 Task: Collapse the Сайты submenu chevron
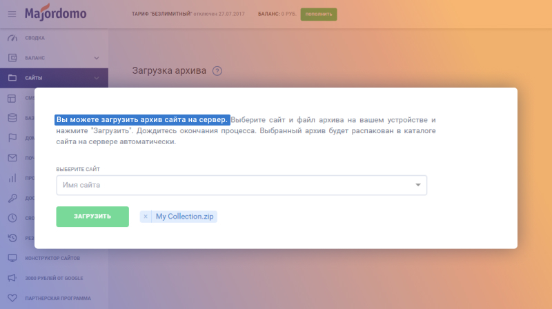click(x=97, y=78)
